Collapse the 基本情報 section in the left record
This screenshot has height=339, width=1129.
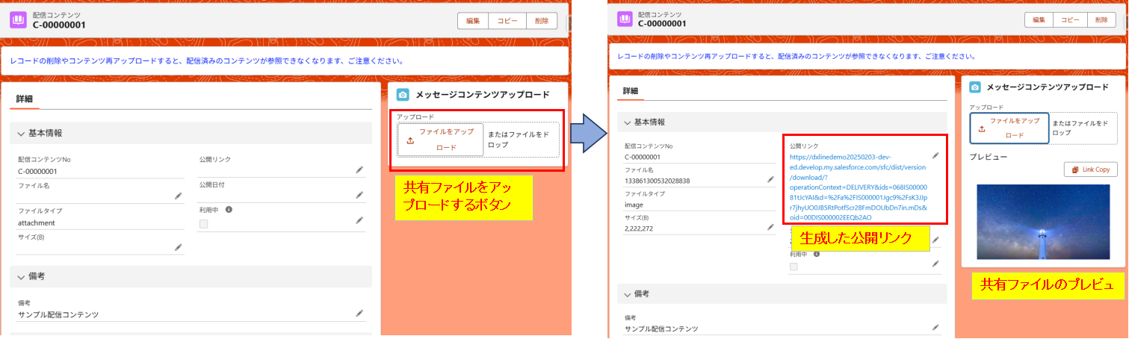tap(21, 133)
